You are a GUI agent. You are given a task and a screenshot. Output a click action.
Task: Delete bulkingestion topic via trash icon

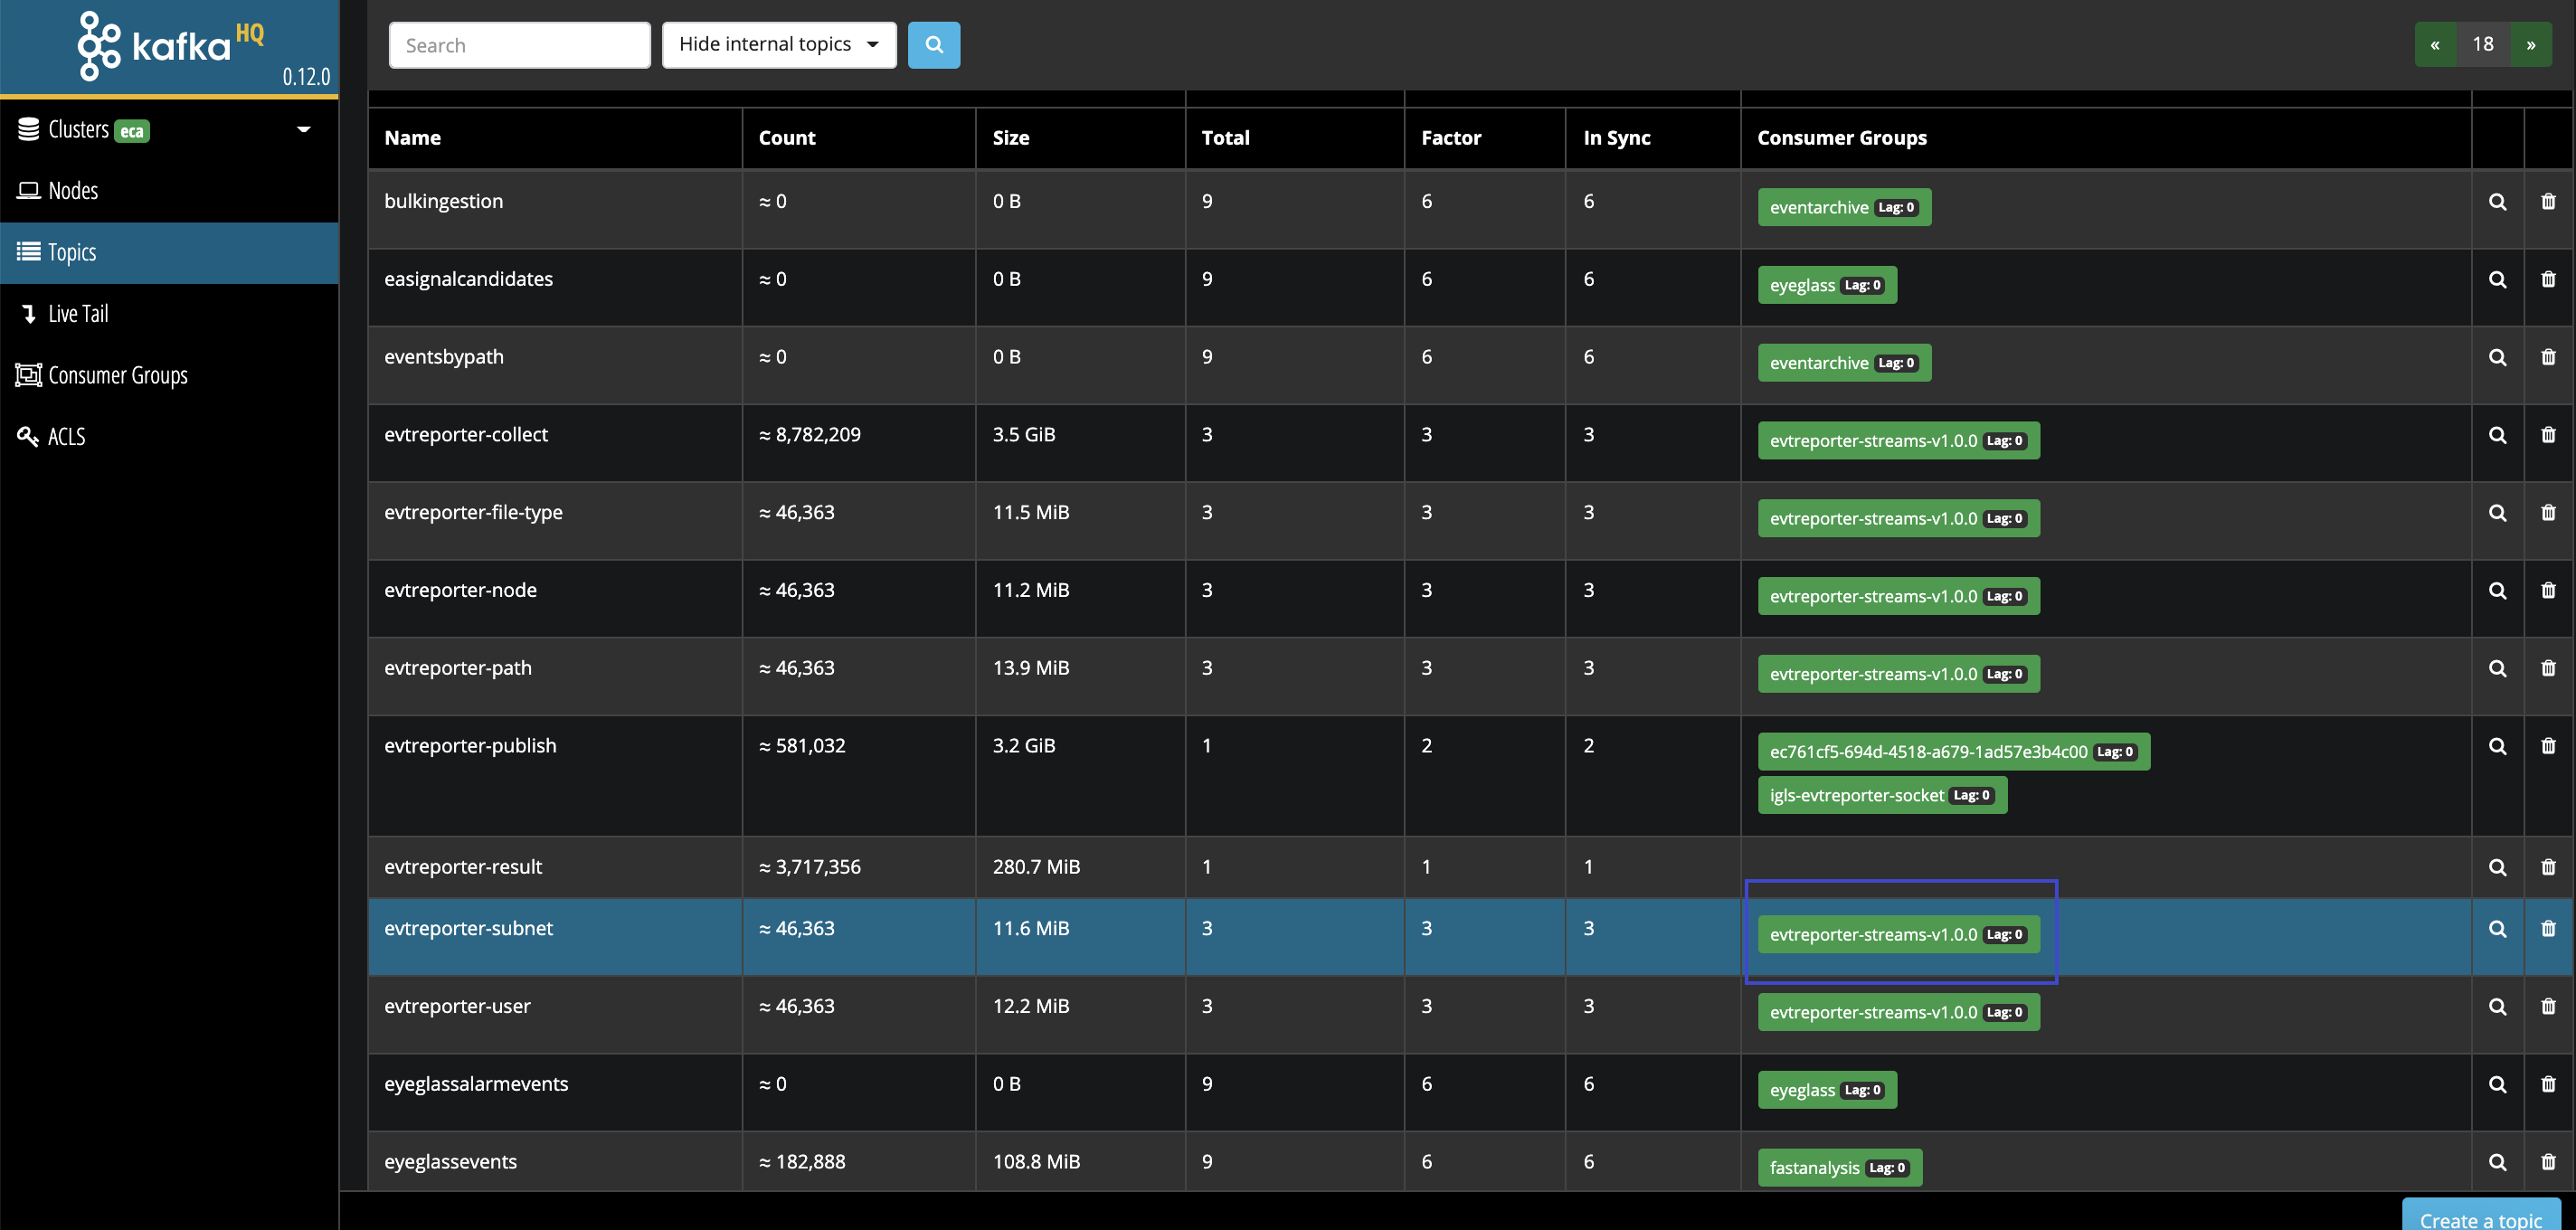tap(2548, 202)
